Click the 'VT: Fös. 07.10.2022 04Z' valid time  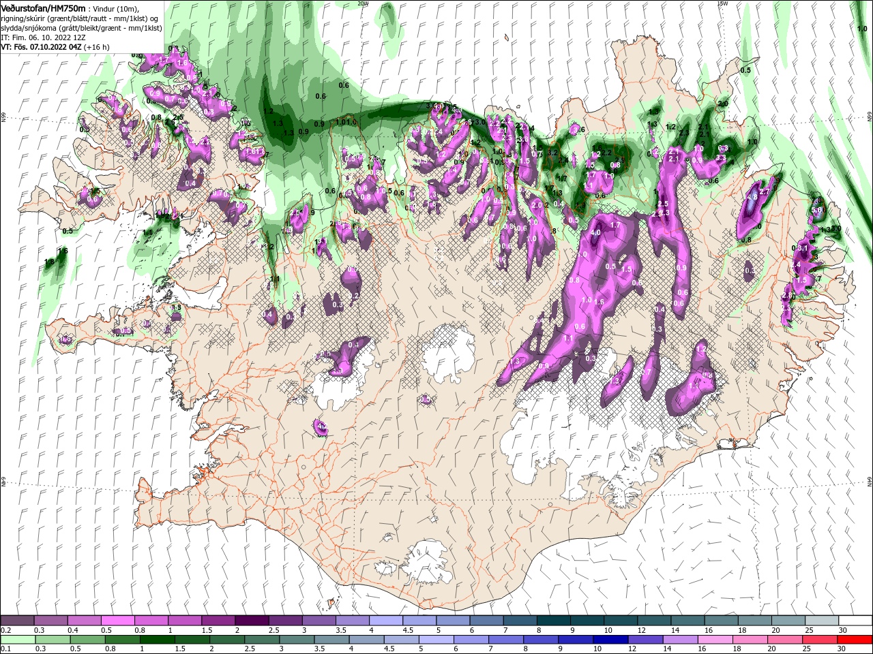tap(41, 47)
